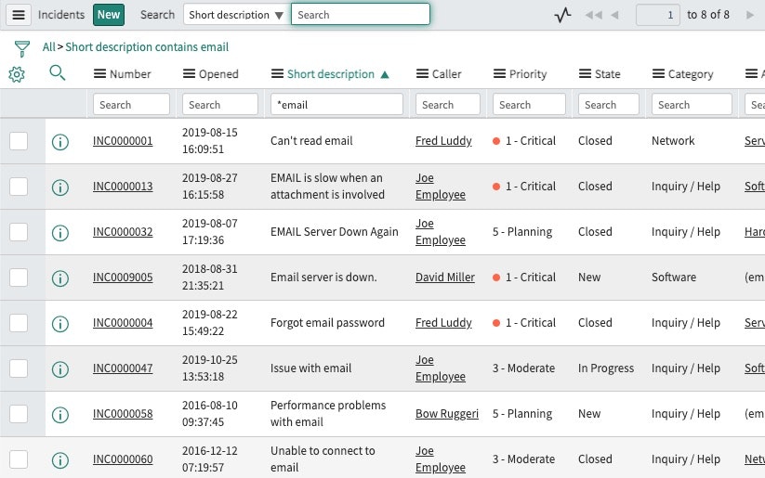Click 'In Progress' state cell
The width and height of the screenshot is (765, 478).
pos(606,368)
